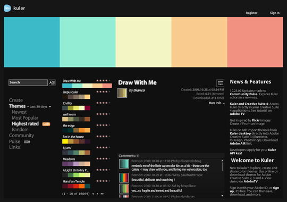287x202 pixels.
Task: Go to next page of themes arrow
Action: click(98, 193)
